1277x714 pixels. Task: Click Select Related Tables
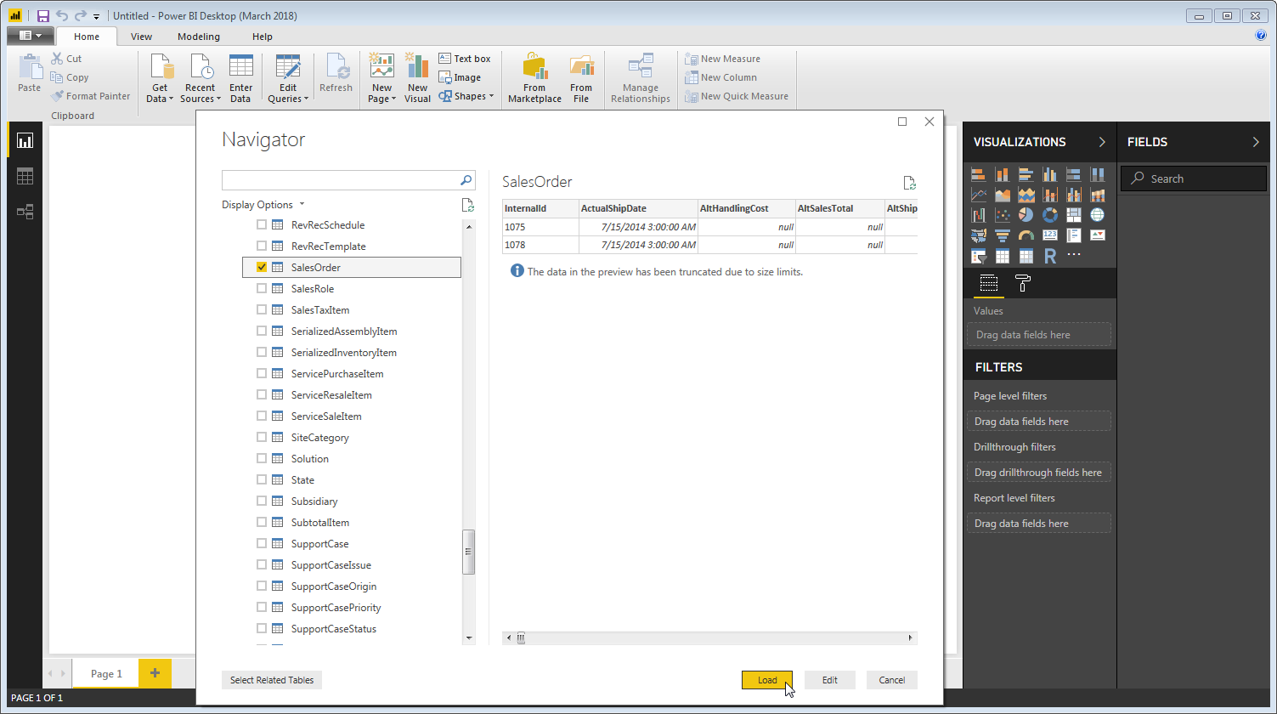(271, 680)
